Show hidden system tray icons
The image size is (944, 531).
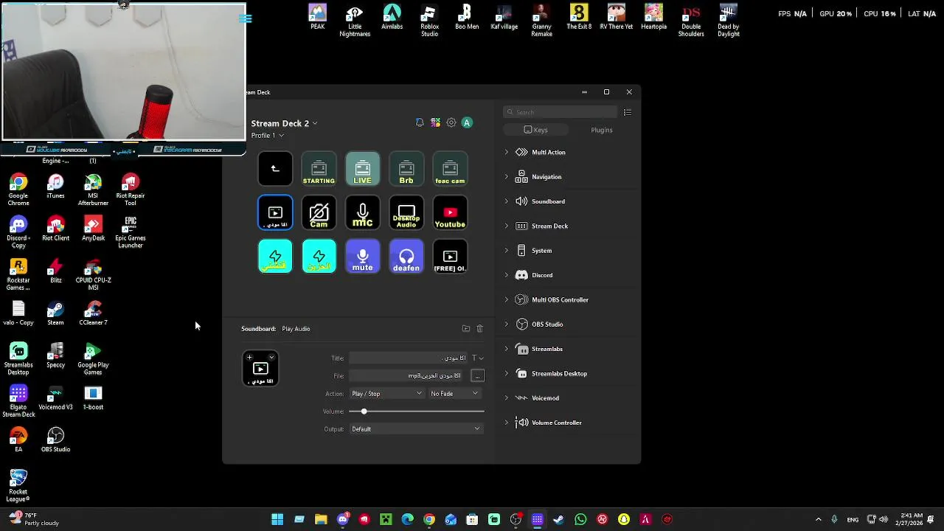click(818, 519)
